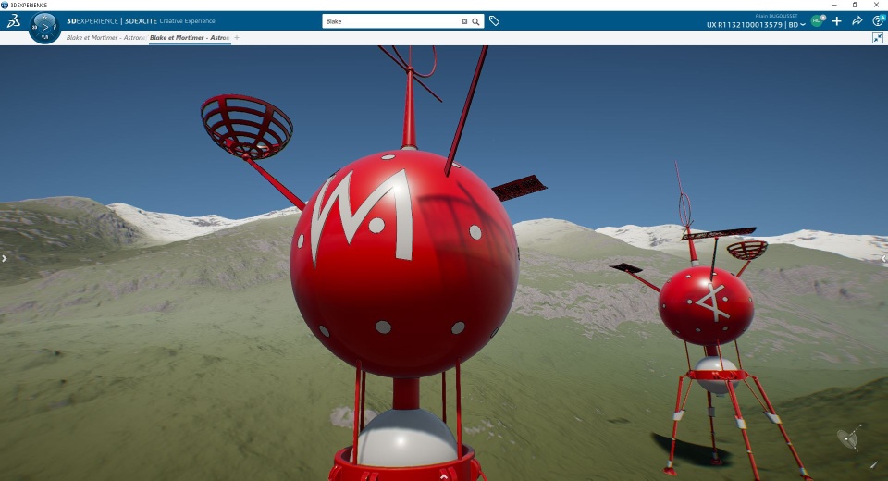This screenshot has width=888, height=481.
Task: Select the large red M sphere
Action: (404, 264)
